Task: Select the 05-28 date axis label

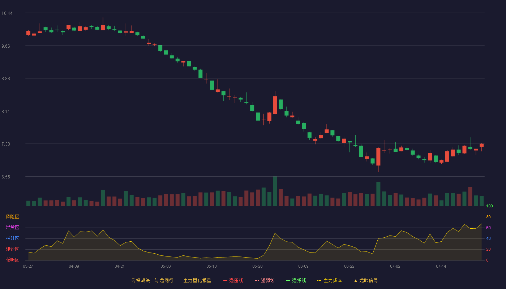Action: click(257, 266)
